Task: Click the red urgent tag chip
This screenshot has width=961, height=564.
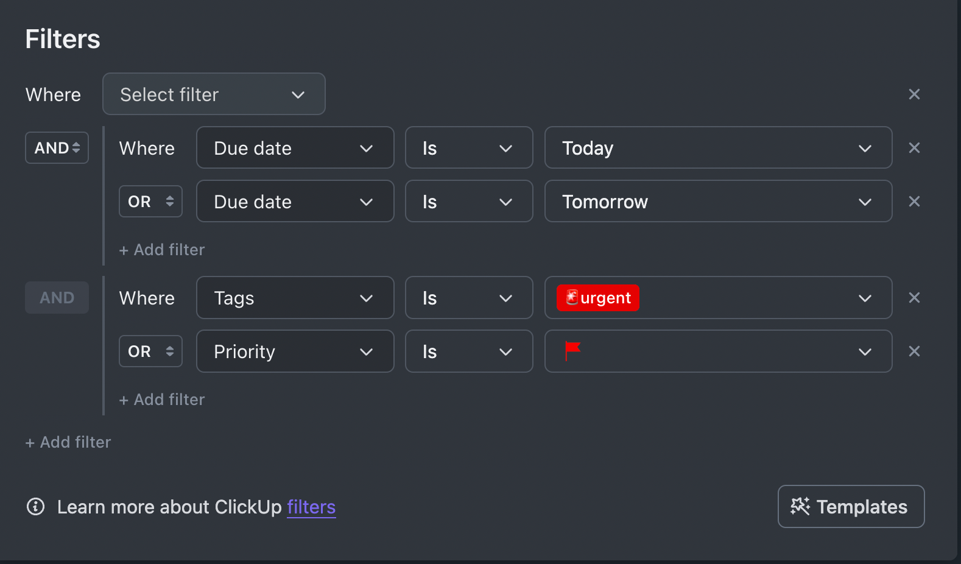Action: click(x=598, y=298)
